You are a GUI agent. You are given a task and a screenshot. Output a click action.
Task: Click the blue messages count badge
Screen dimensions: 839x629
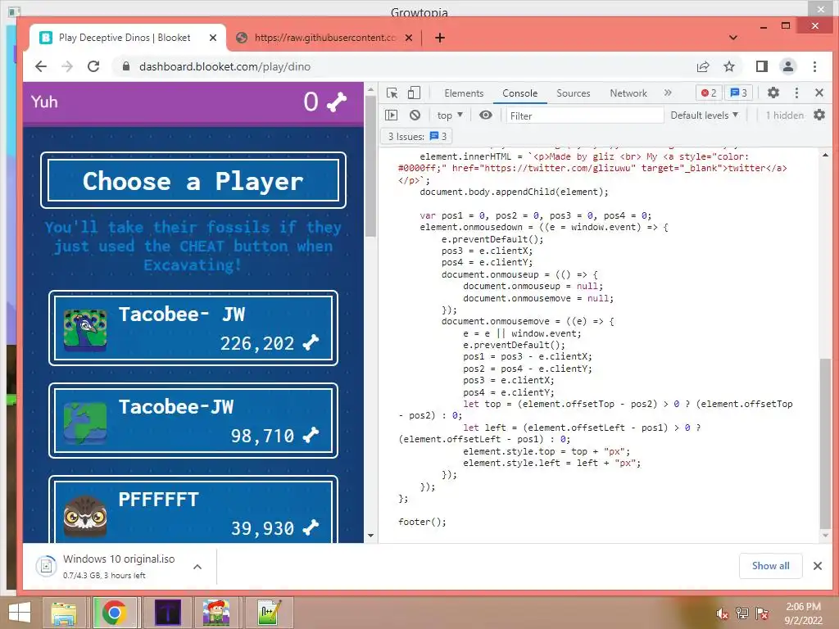pos(739,93)
